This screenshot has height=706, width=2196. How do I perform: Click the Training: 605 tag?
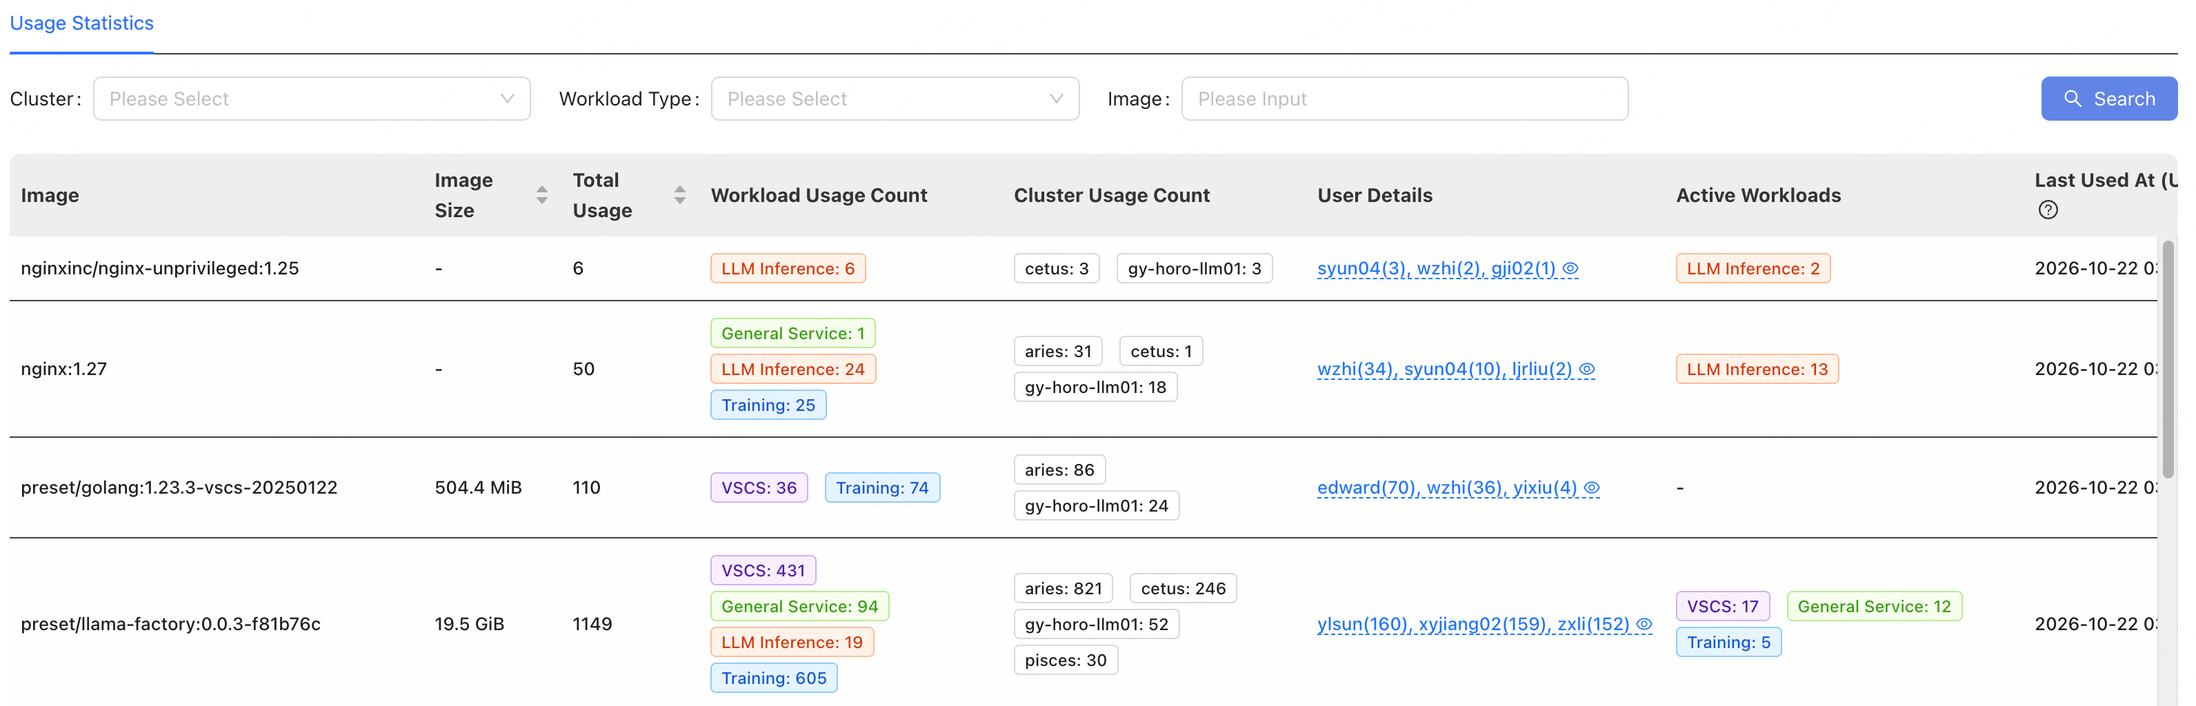tap(774, 678)
